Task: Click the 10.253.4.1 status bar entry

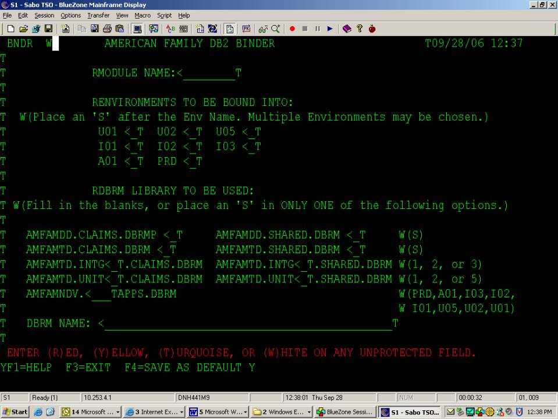Action: coord(128,397)
